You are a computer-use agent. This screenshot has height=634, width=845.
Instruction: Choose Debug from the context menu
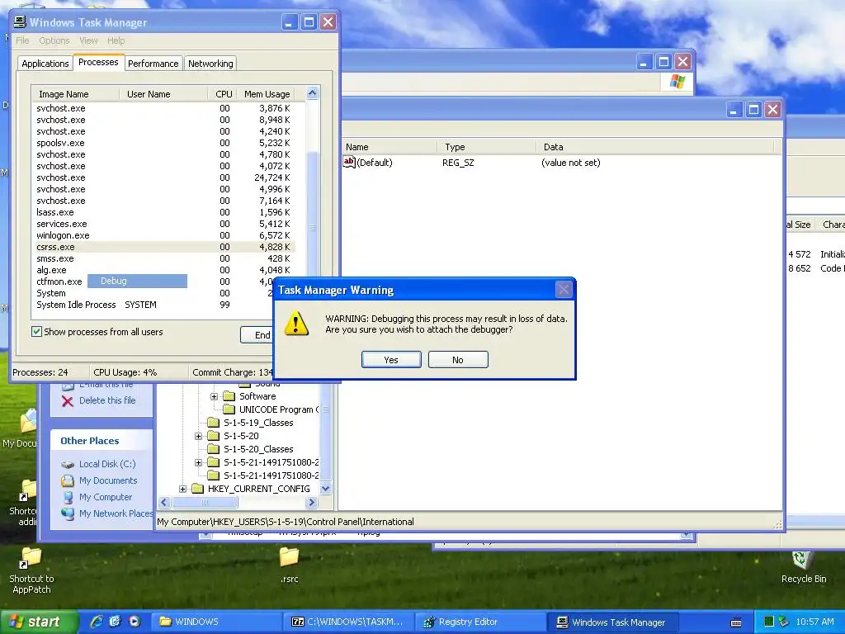(137, 281)
